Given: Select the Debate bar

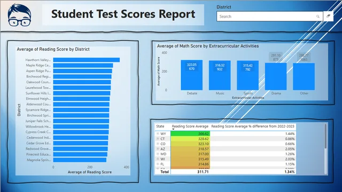Looking at the screenshot, I should click(x=192, y=75).
